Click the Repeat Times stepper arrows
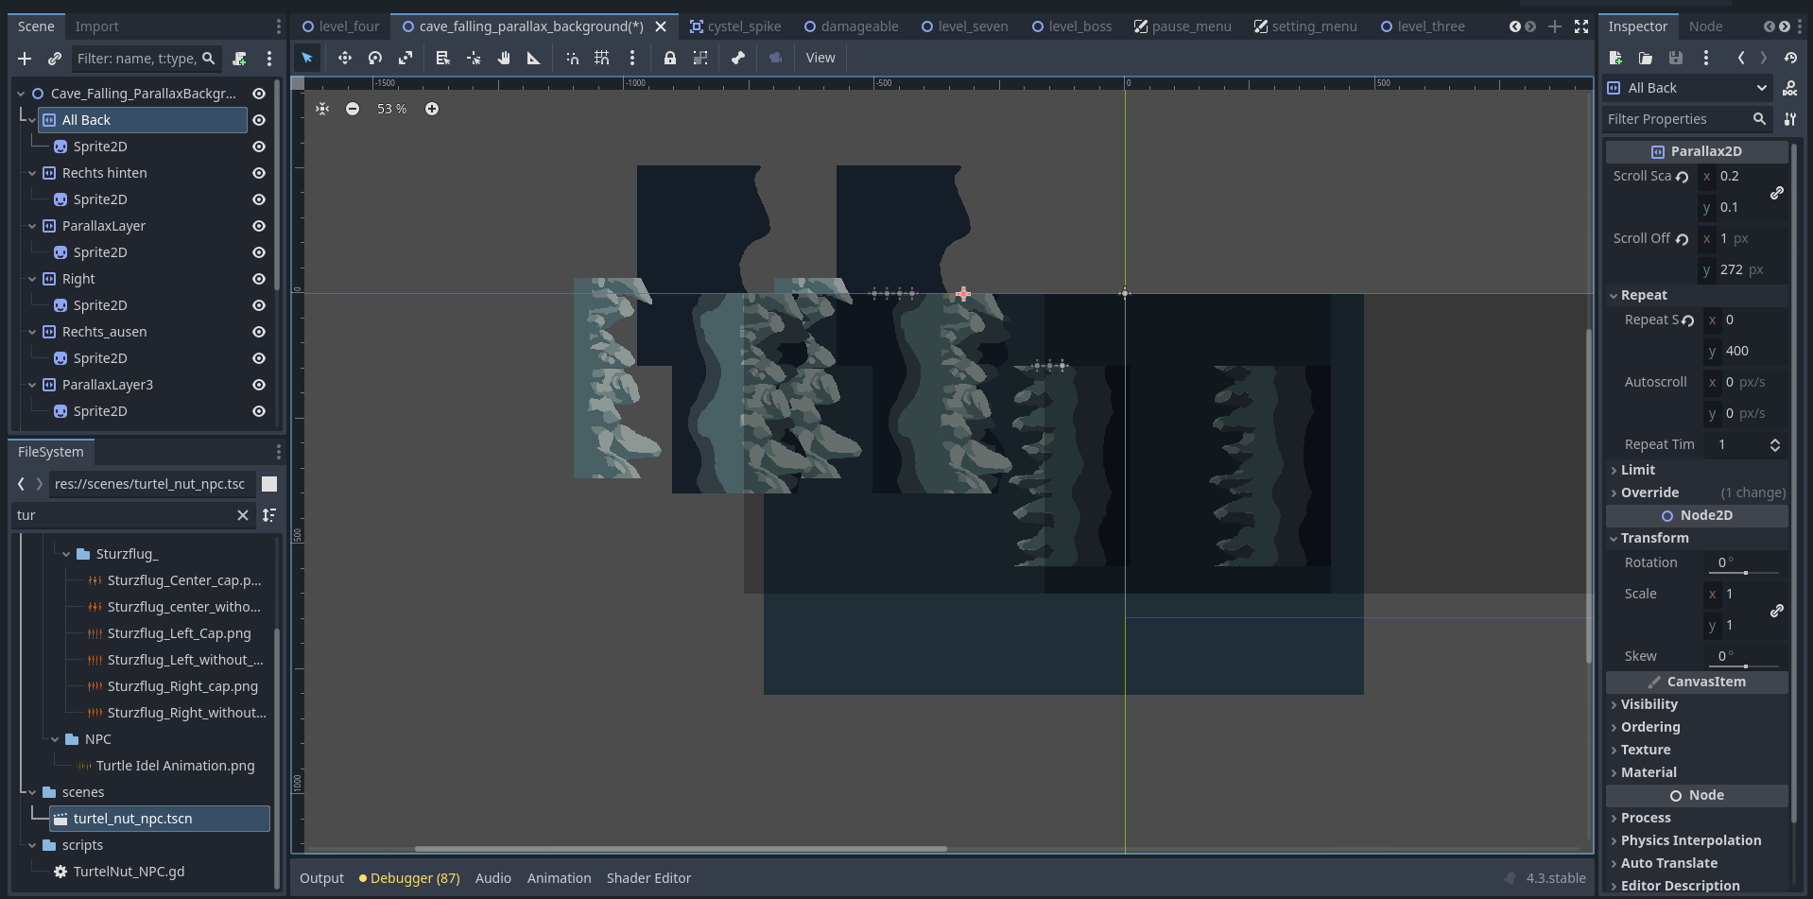 coord(1775,445)
